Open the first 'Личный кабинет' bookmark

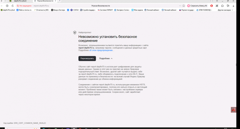point(152,10)
